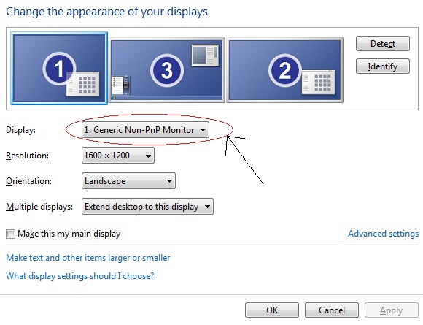Click the grid window icon on monitor 2
This screenshot has width=423, height=325.
(x=318, y=82)
